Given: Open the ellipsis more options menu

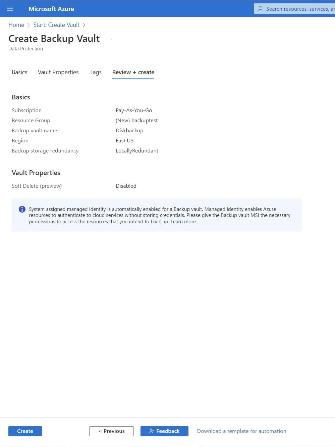Looking at the screenshot, I should 113,39.
